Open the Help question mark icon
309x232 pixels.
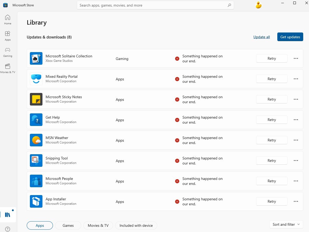[x=8, y=229]
